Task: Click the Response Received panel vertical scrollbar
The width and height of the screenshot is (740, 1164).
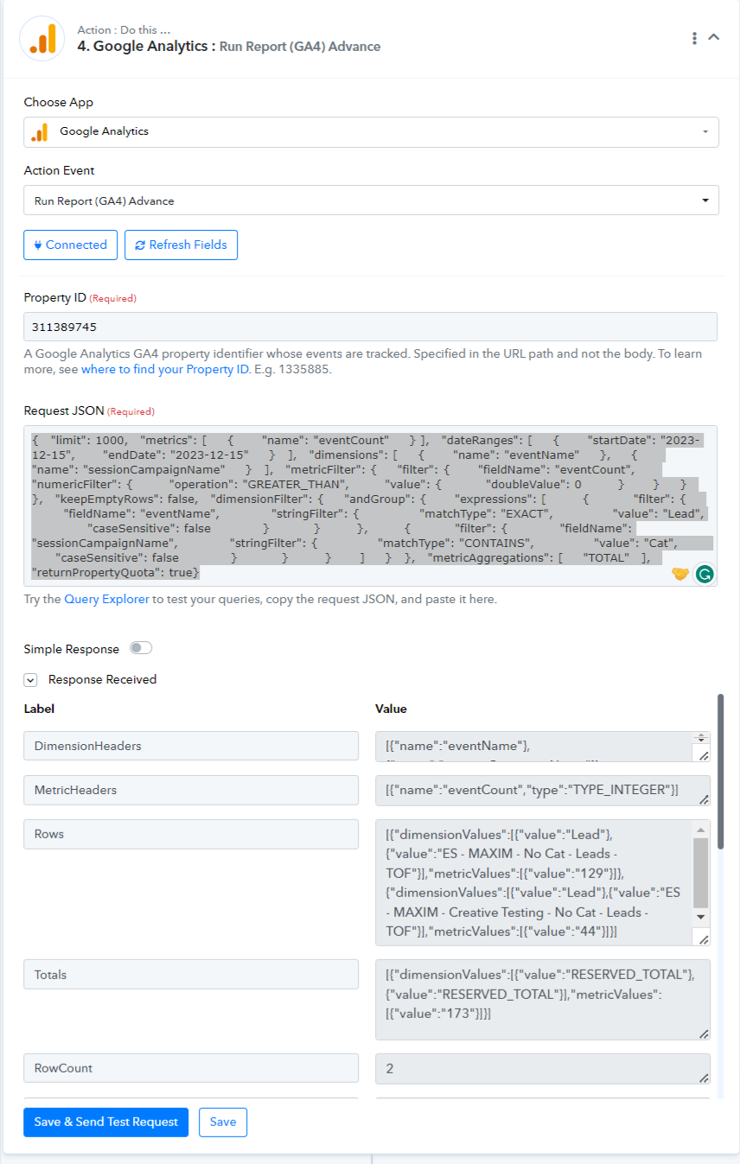Action: (x=721, y=769)
